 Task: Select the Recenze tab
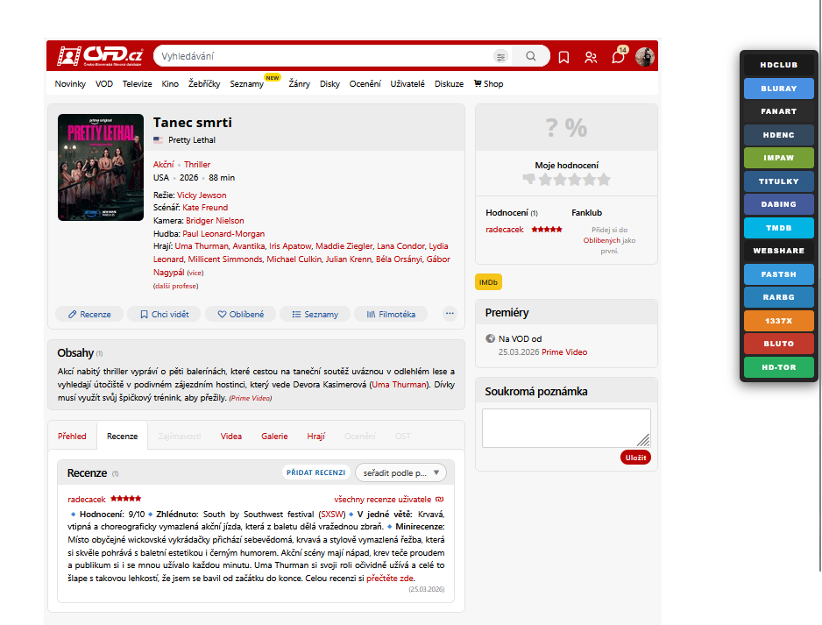click(x=122, y=437)
